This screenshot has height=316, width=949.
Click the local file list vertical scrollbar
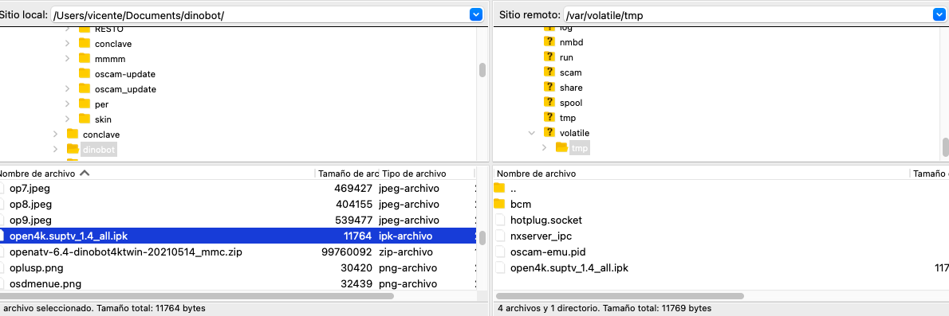point(482,237)
